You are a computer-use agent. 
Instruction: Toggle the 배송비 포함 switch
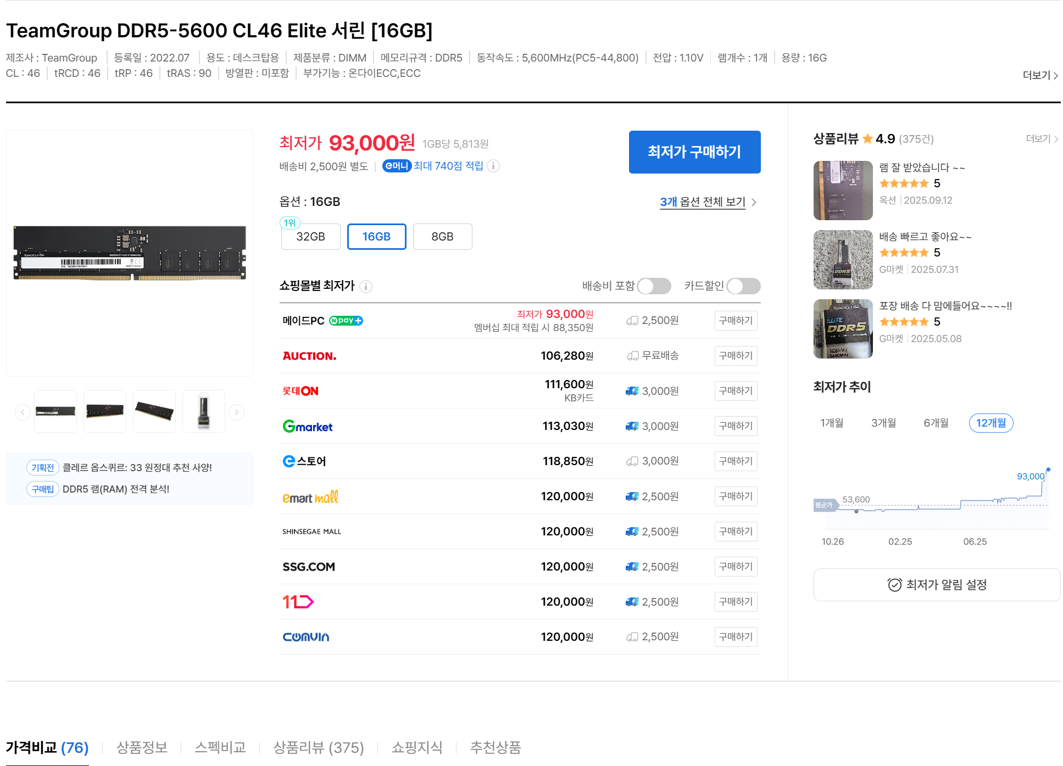(x=654, y=286)
